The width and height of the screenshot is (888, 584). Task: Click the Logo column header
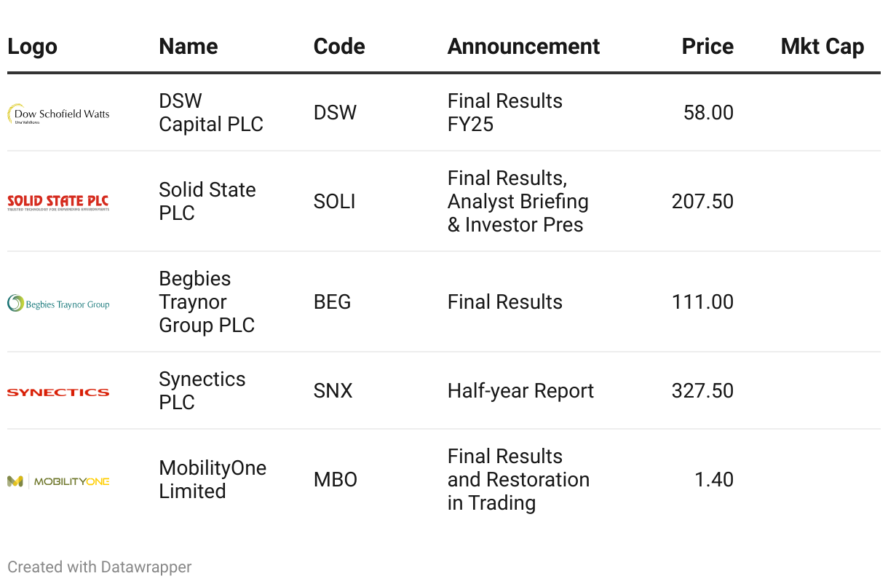coord(32,47)
